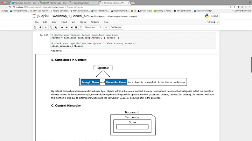The height and width of the screenshot is (141, 252).
Task: Open the Other Bookmarks folder
Action: [x=243, y=11]
